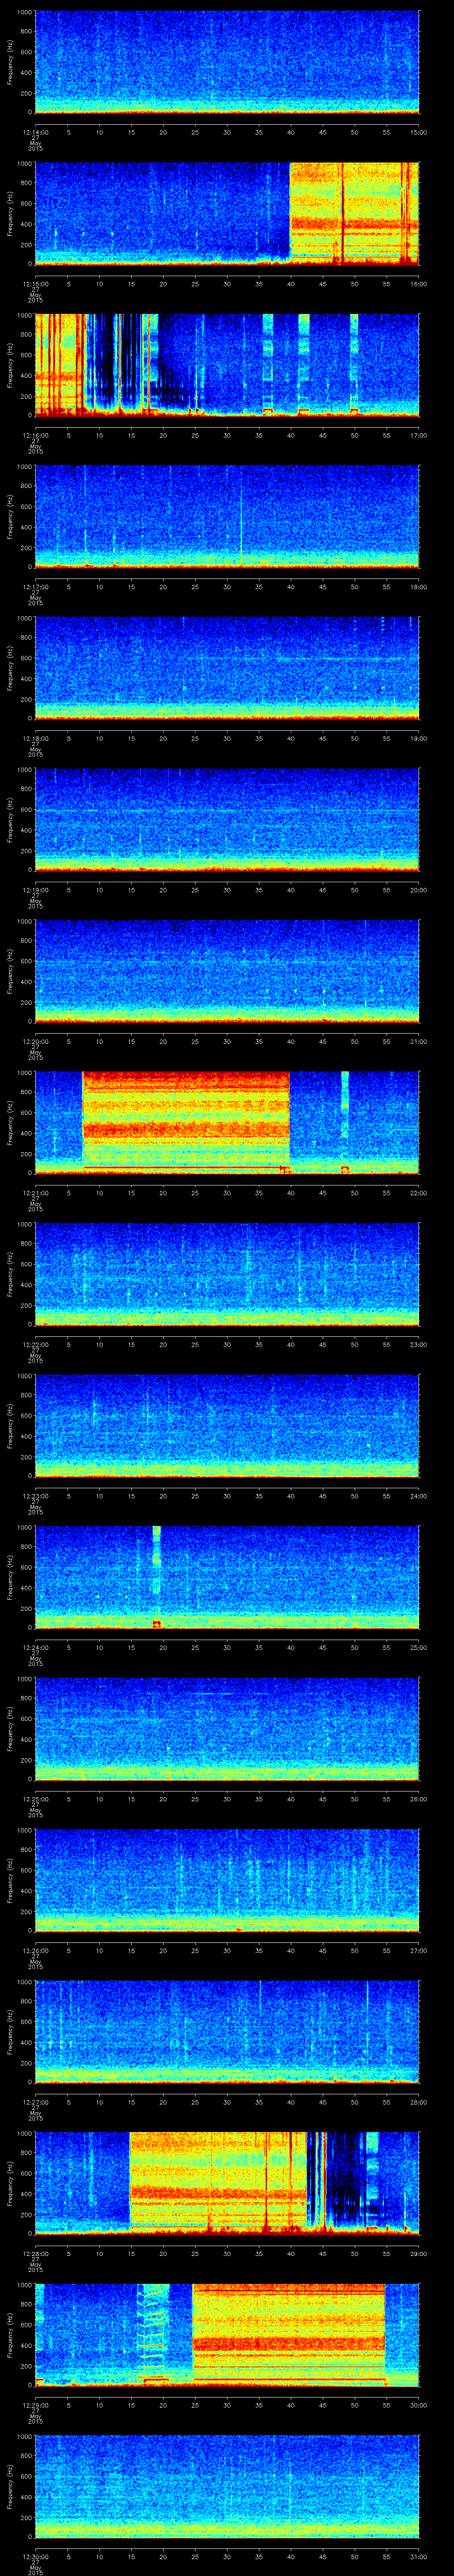Open the spectrogram panel starting at 12:20:00
Screen dimensions: 454x2576
pyautogui.click(x=227, y=971)
